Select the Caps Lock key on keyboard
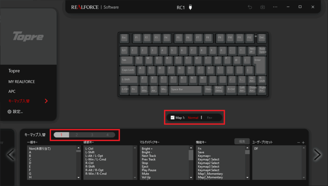 coord(128,70)
